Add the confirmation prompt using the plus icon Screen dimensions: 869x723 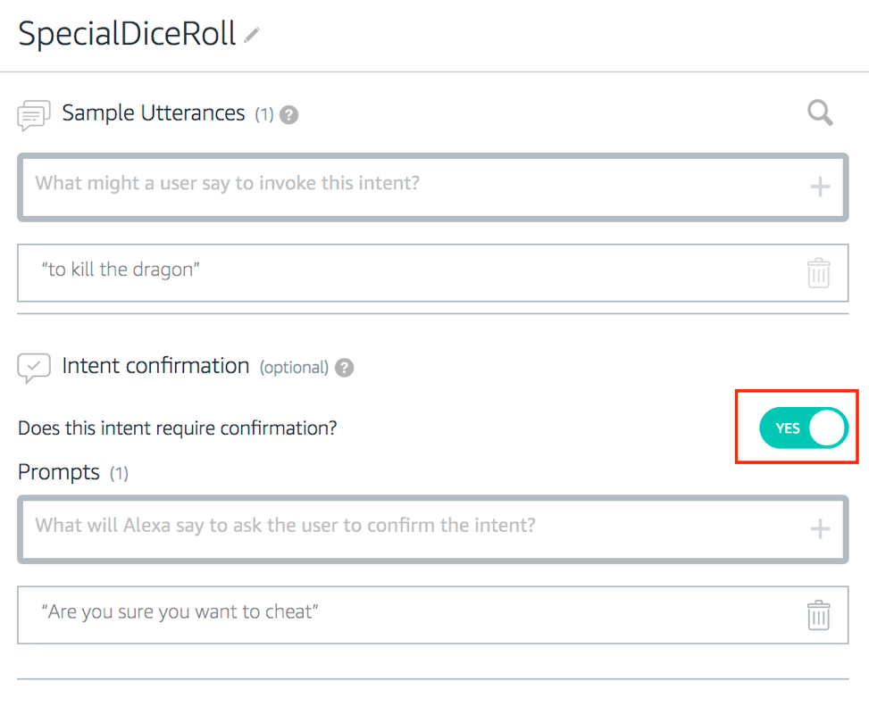point(819,528)
